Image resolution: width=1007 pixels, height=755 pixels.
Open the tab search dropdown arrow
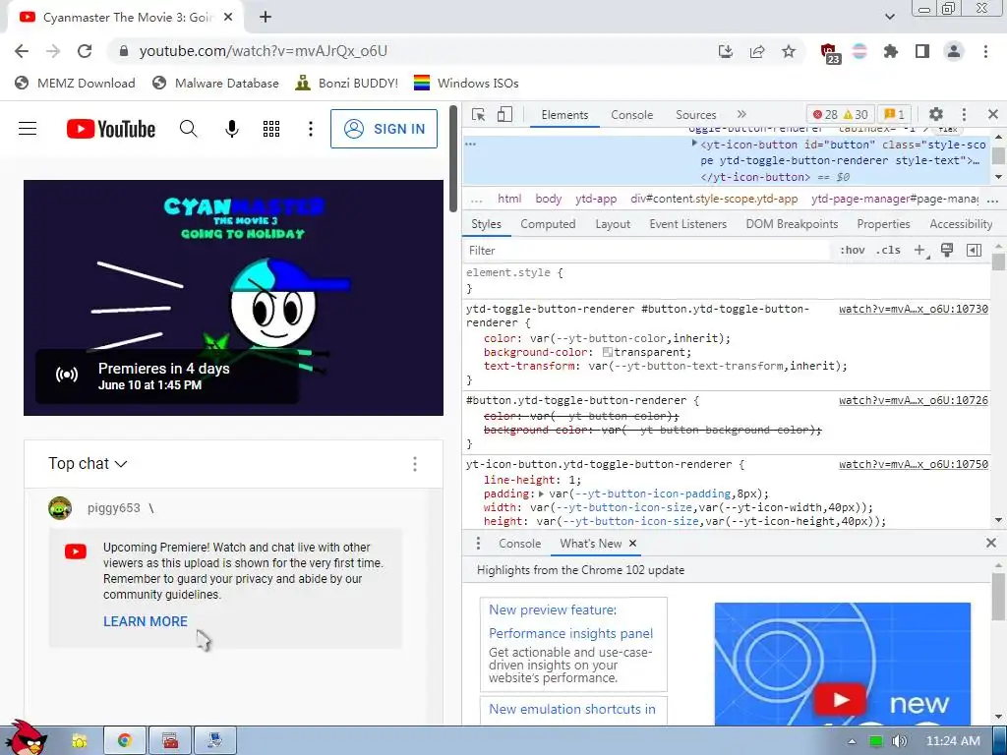890,17
